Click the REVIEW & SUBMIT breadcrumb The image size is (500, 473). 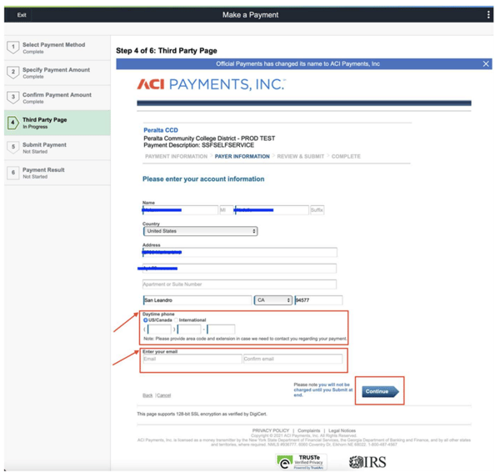click(300, 156)
